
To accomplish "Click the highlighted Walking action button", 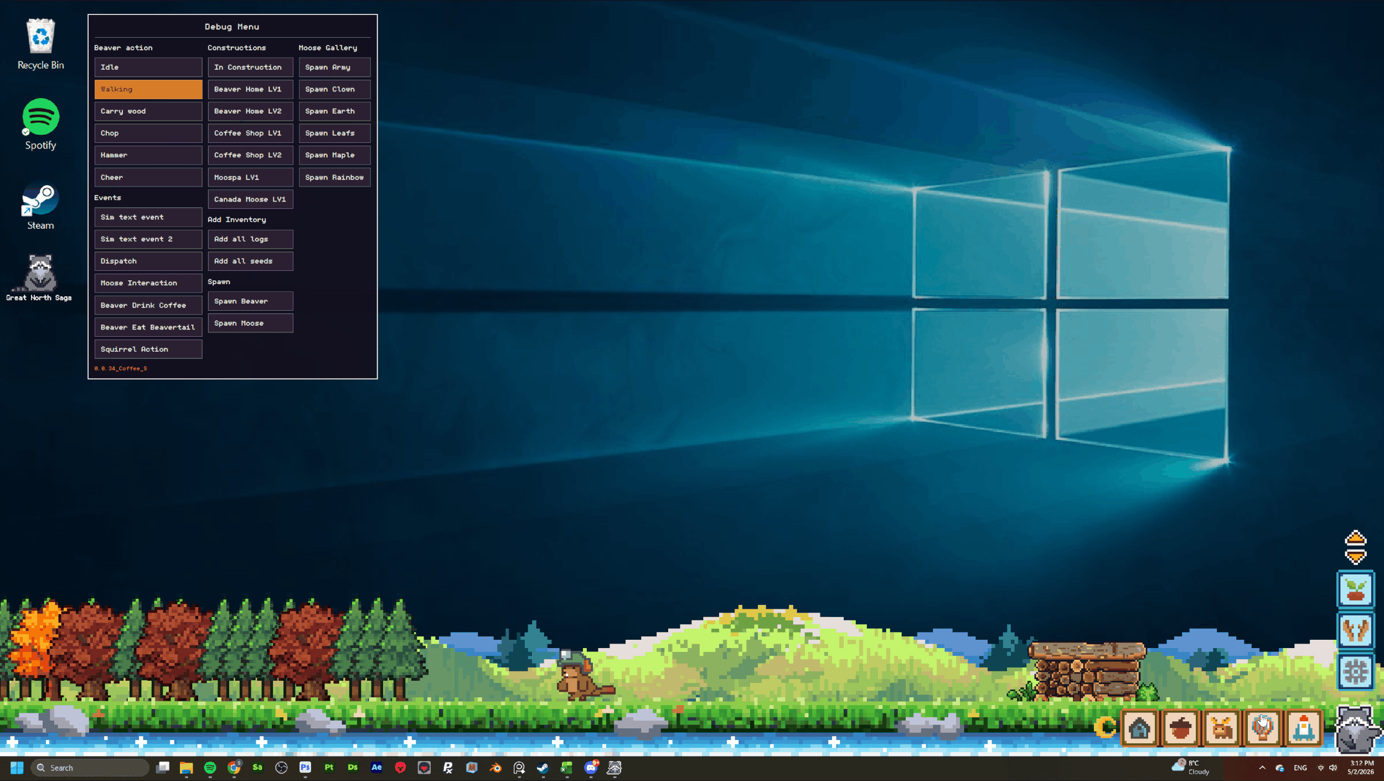I will point(148,89).
